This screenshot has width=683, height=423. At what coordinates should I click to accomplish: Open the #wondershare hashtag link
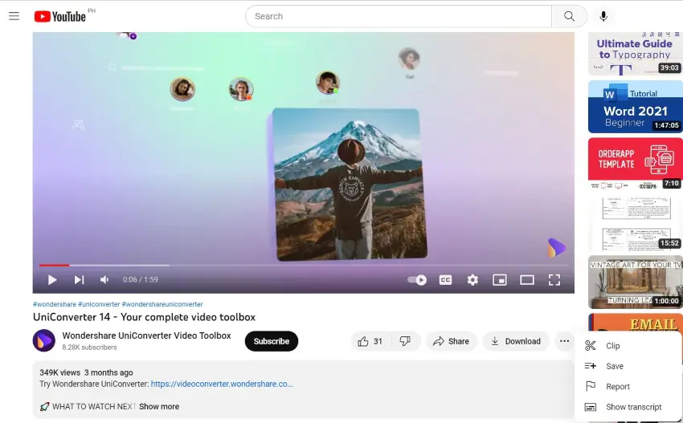55,304
